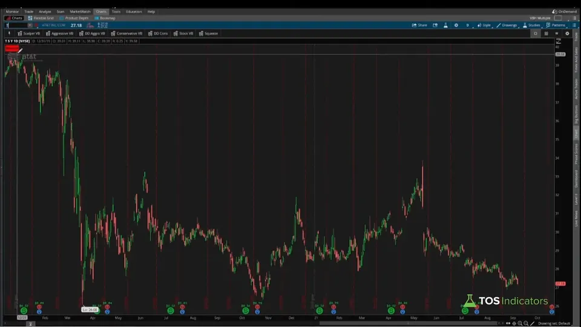
Task: Open the studies bar settings gear
Action: [567, 33]
